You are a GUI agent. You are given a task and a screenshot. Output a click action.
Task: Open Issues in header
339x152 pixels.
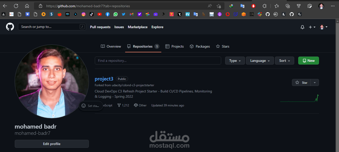119,27
